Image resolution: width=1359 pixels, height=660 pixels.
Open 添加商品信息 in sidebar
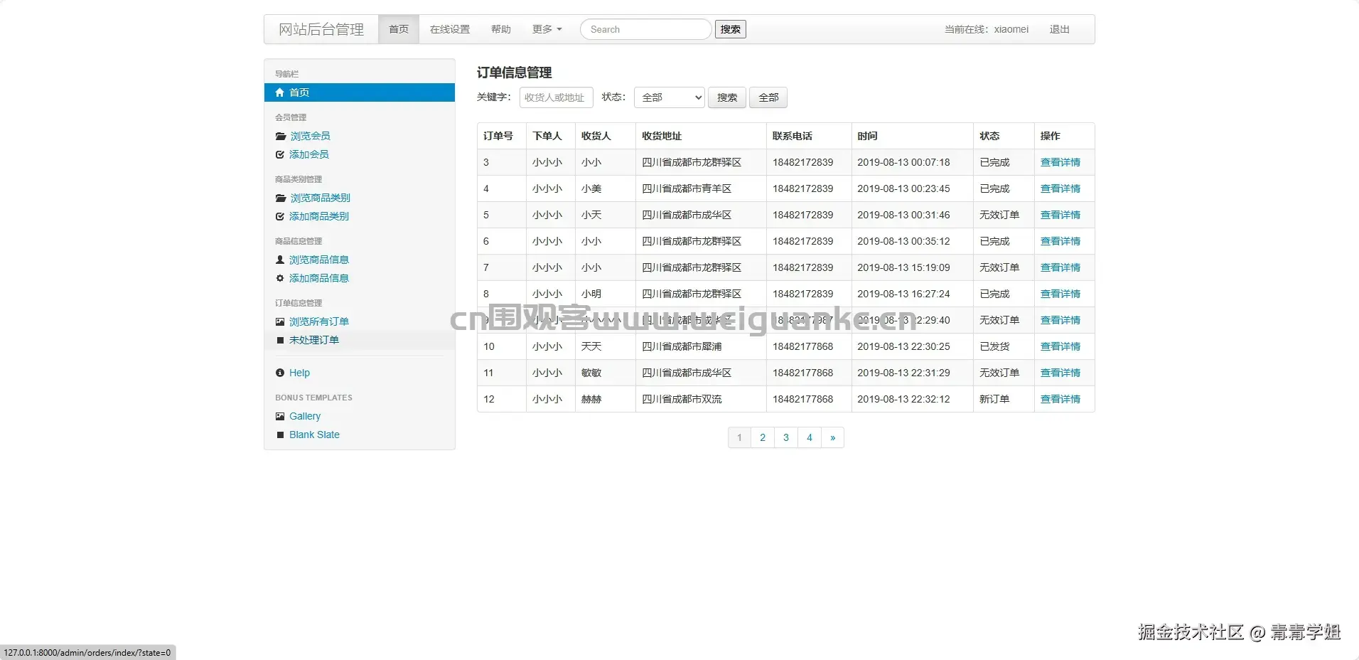[x=318, y=278]
